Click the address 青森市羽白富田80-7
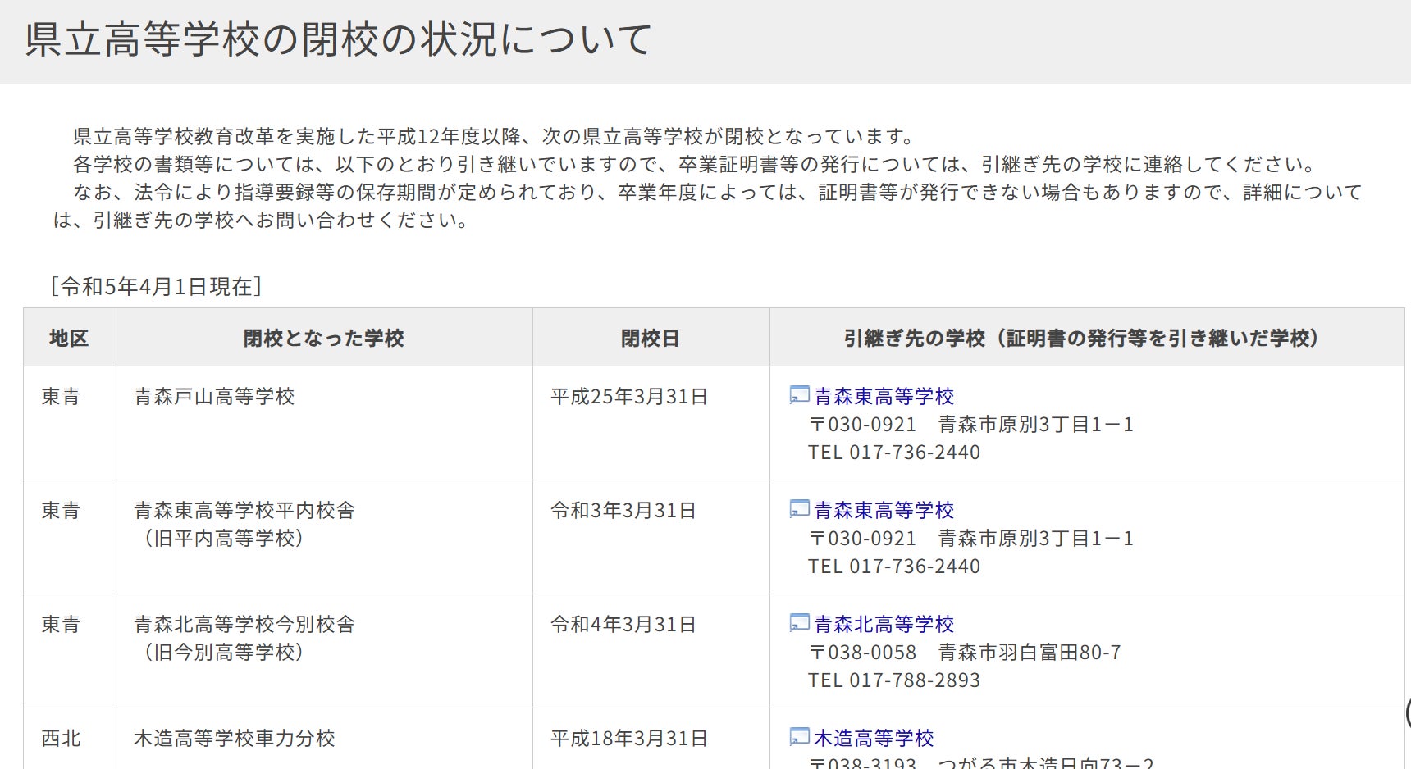The width and height of the screenshot is (1411, 769). [1029, 653]
